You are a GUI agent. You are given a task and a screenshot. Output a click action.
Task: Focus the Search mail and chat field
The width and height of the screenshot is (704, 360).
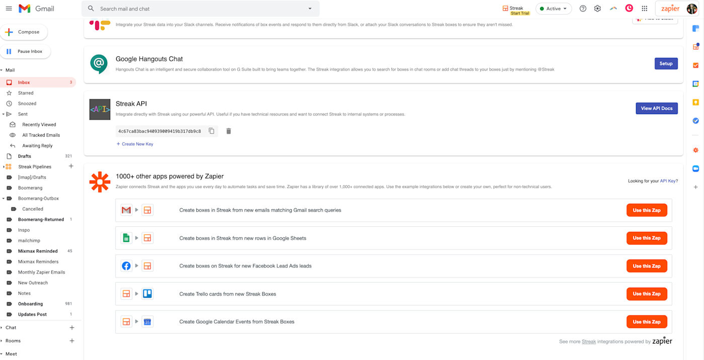tap(201, 9)
